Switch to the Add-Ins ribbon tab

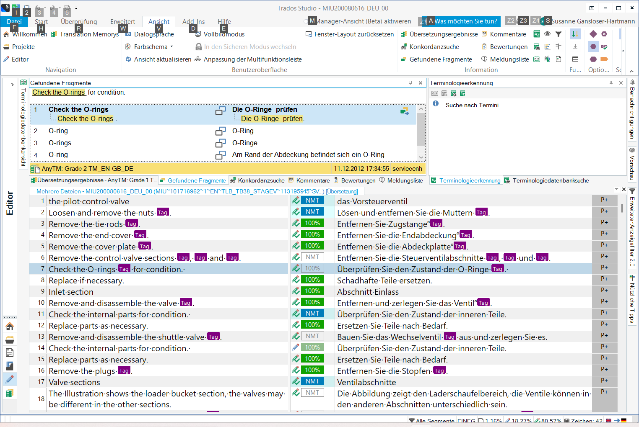[x=194, y=22]
